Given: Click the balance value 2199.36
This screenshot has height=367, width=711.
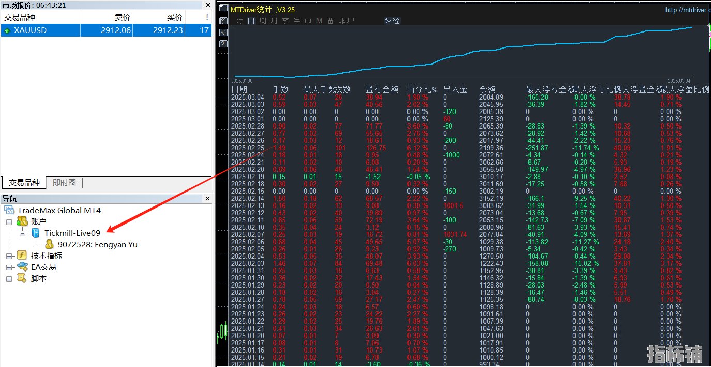Looking at the screenshot, I should click(x=491, y=148).
